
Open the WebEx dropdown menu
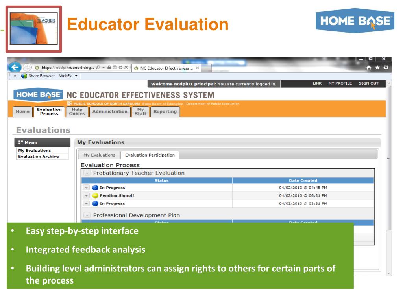[76, 76]
